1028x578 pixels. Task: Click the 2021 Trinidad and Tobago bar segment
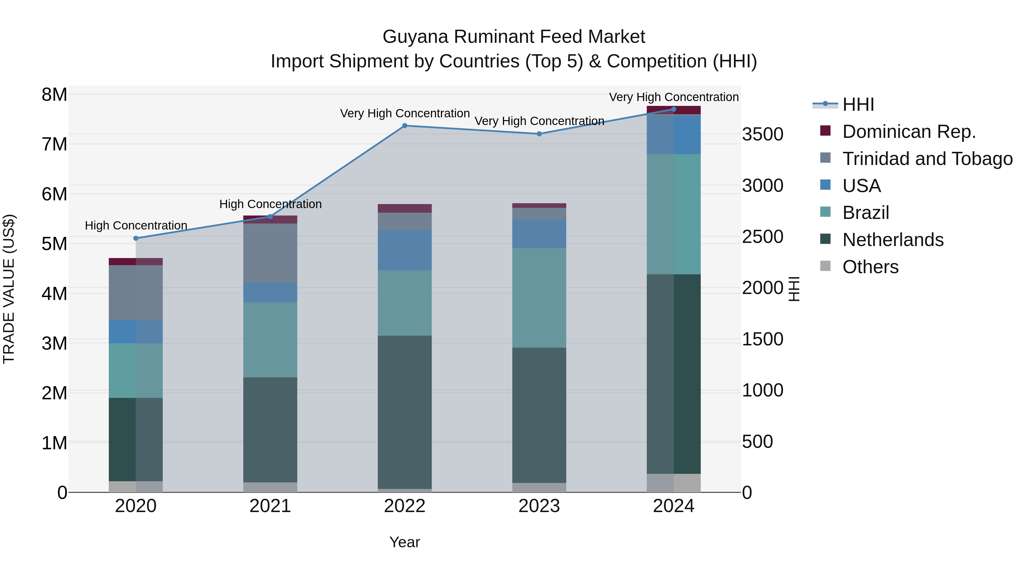pyautogui.click(x=270, y=253)
